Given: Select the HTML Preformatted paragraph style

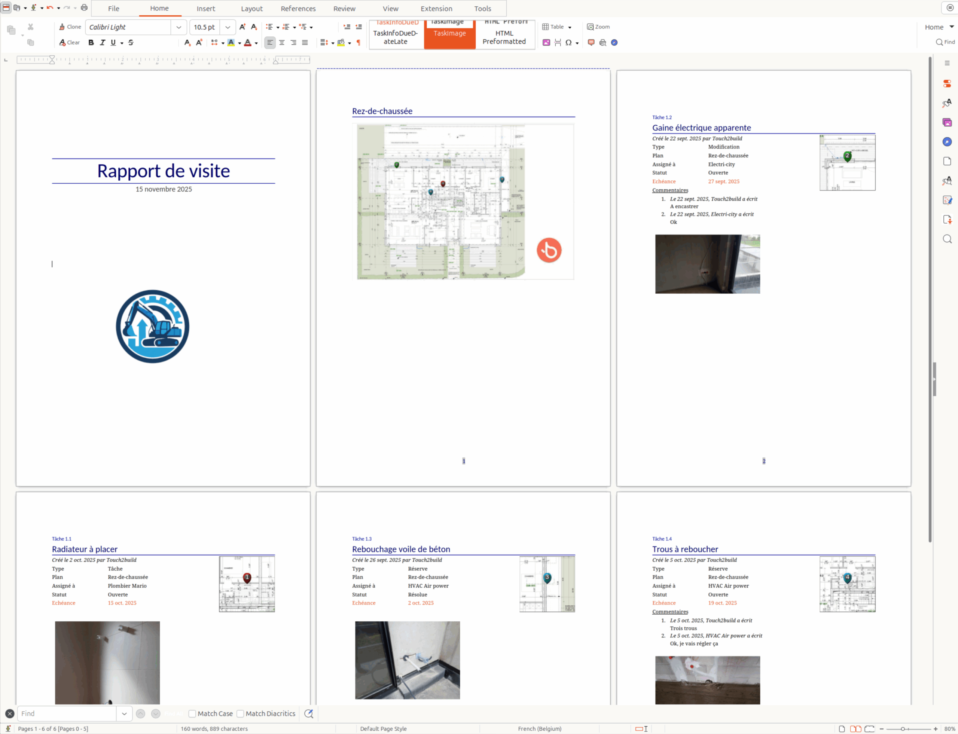Looking at the screenshot, I should [x=504, y=37].
